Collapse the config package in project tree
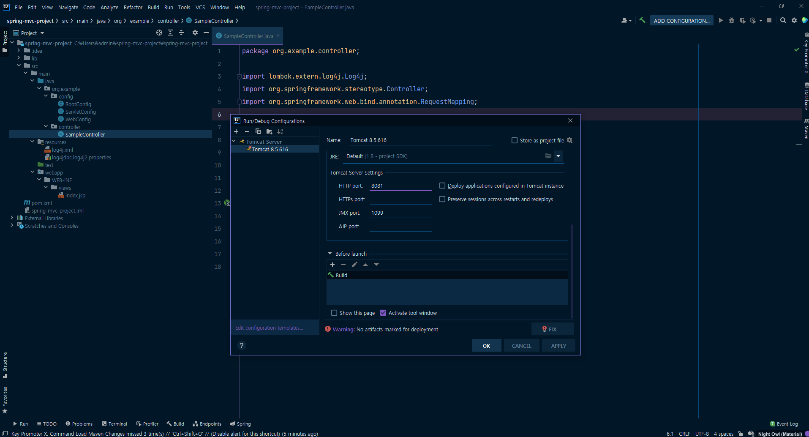Screen dimensions: 809x437 click(x=46, y=96)
